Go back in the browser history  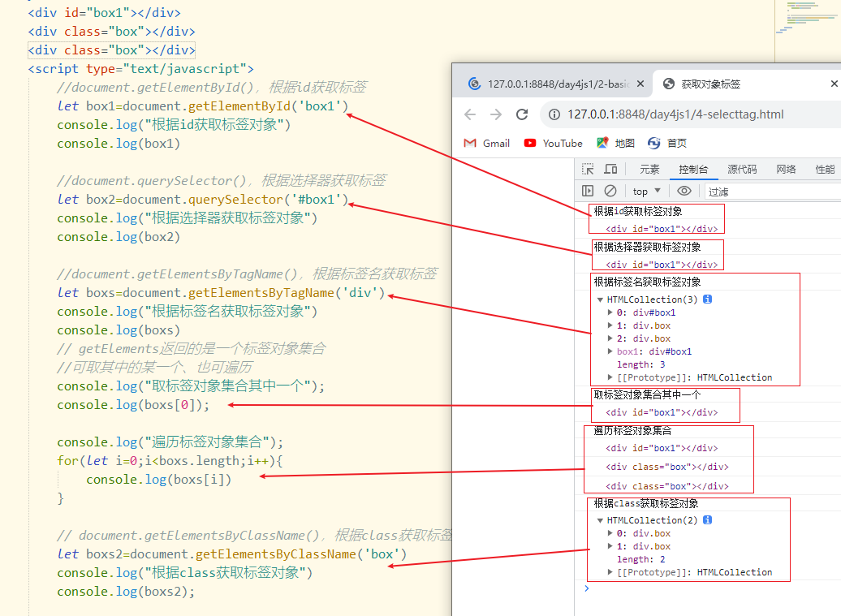coord(470,114)
